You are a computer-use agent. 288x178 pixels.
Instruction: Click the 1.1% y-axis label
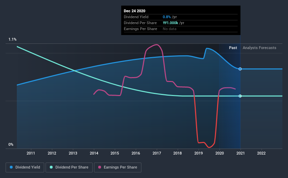(13, 40)
